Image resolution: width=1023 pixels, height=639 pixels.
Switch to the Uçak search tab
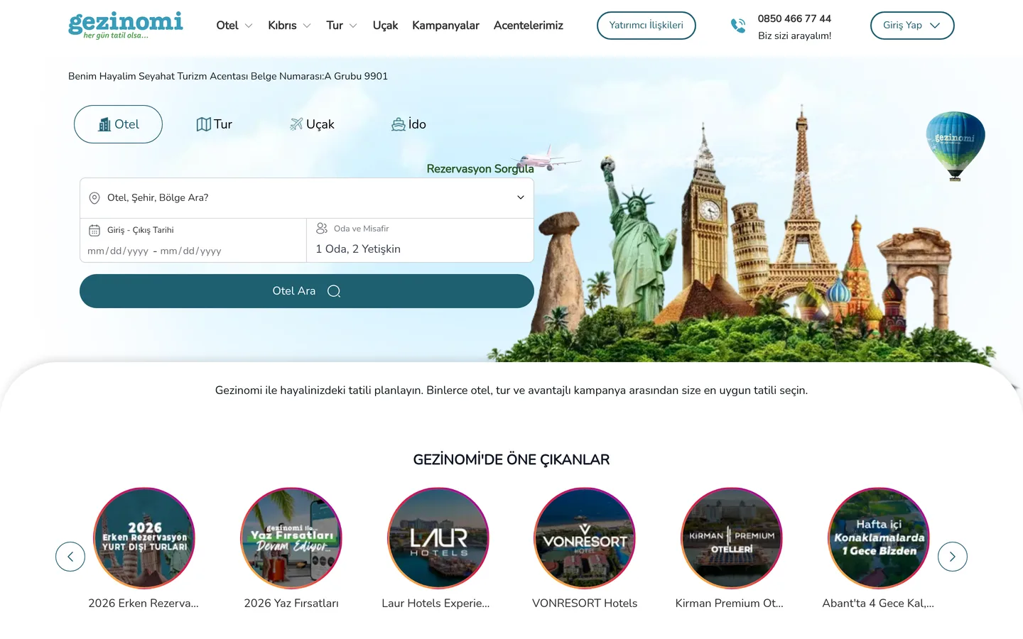coord(312,124)
